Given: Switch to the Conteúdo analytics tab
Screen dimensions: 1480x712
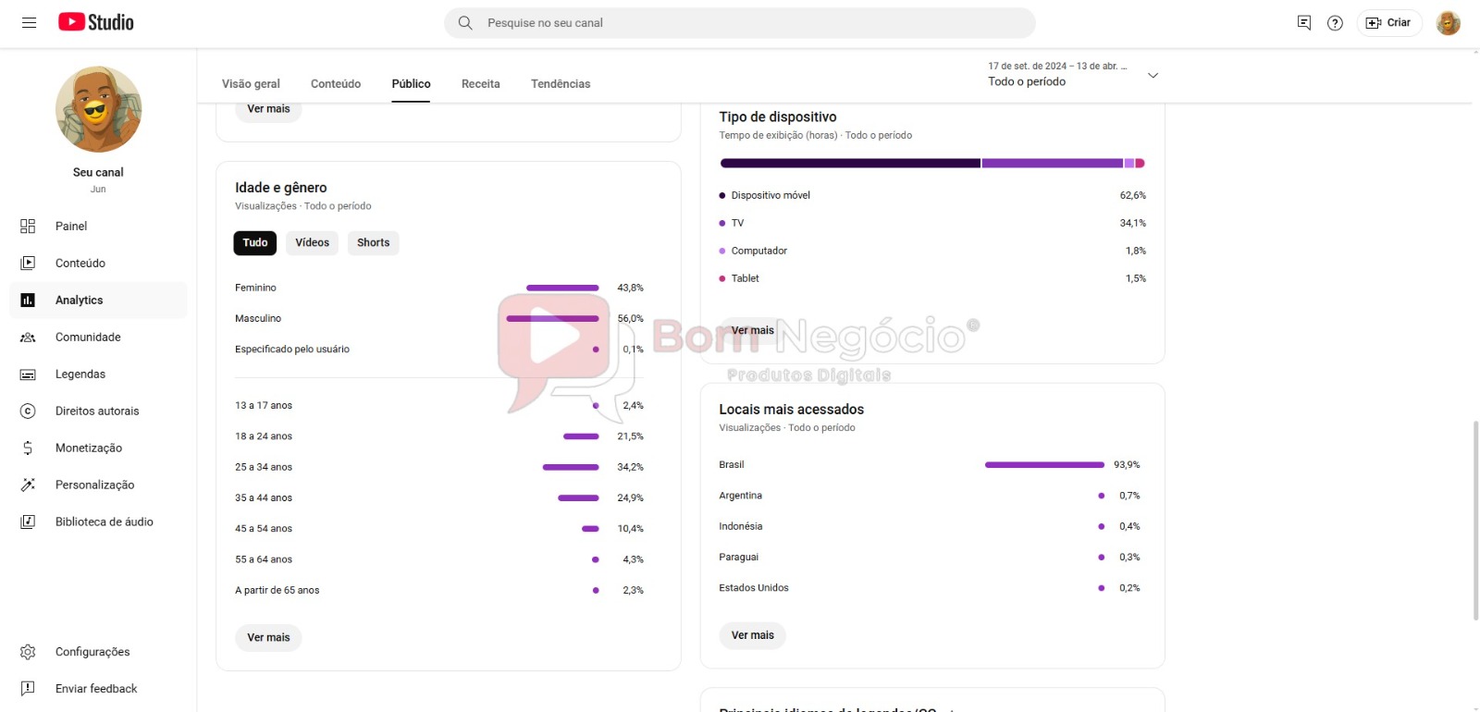Looking at the screenshot, I should pyautogui.click(x=336, y=84).
